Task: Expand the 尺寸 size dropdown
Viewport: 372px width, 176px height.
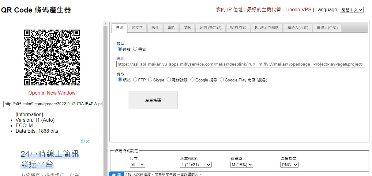Action: click(137, 165)
